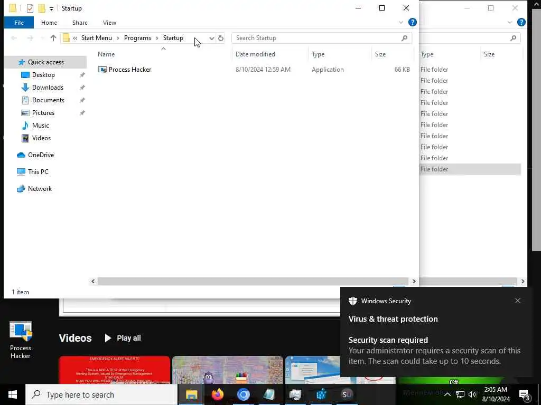Unpin Downloads via its pin icon
This screenshot has width=541, height=405.
(82, 88)
